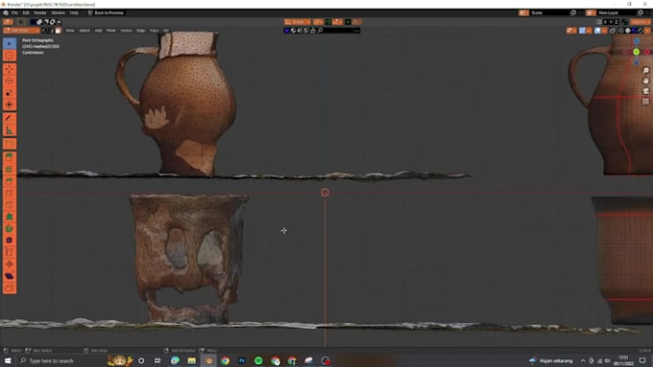Toggle X-ray display
Image resolution: width=653 pixels, height=367 pixels.
613,31
